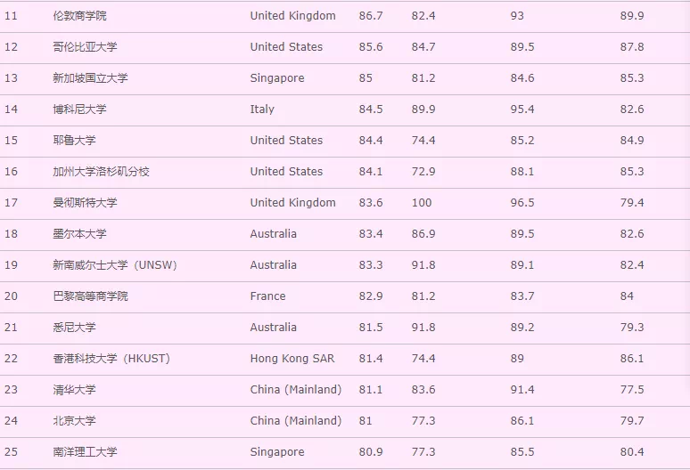Select the 巴黎高等商学院 row name

tap(90, 296)
